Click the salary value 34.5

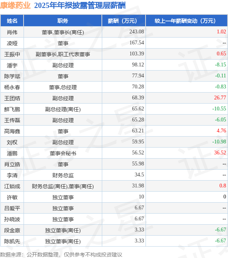(139, 175)
